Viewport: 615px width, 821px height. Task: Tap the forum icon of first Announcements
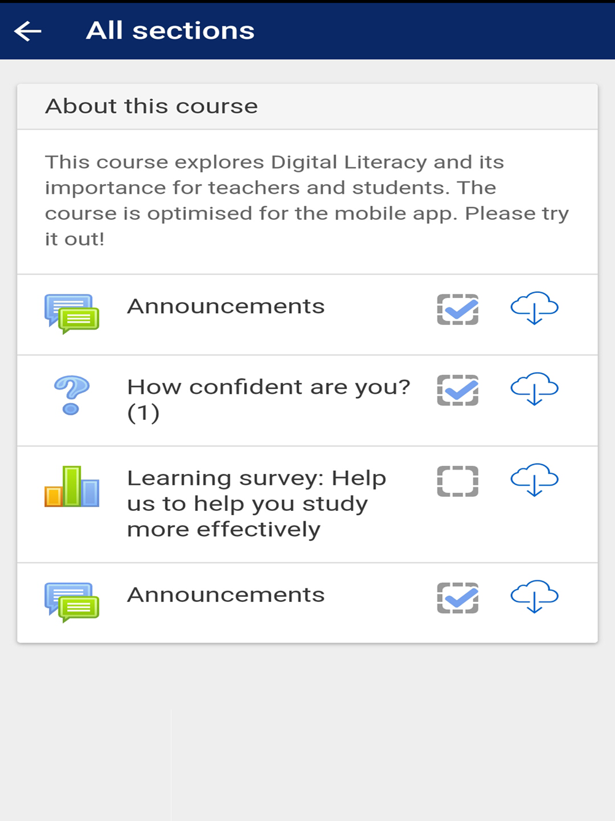tap(71, 314)
